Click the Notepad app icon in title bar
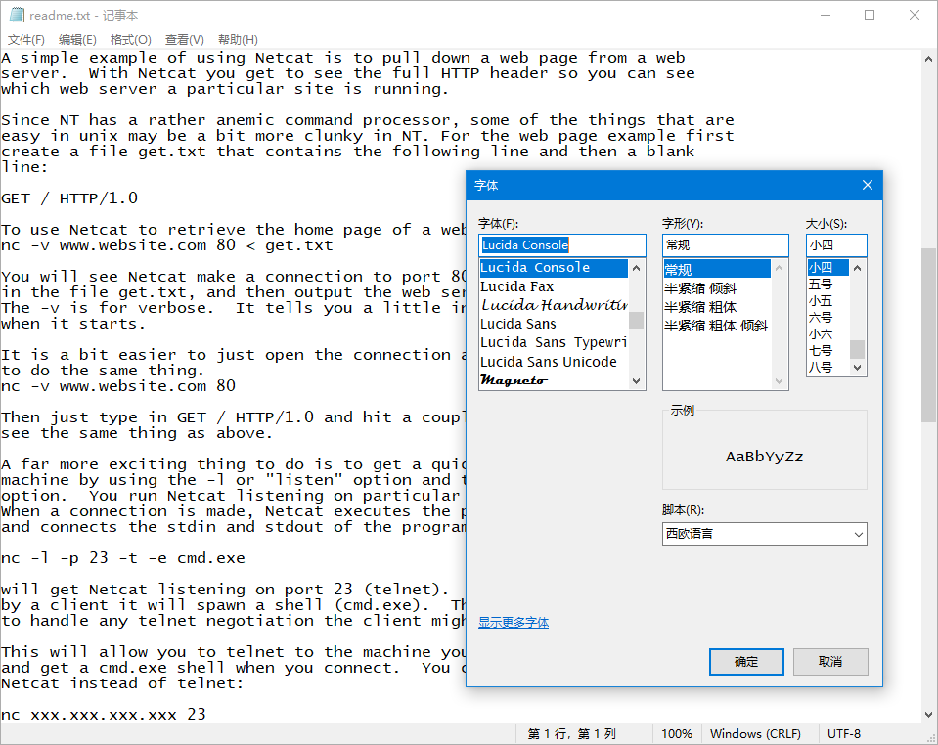Image resolution: width=938 pixels, height=745 pixels. pos(17,15)
